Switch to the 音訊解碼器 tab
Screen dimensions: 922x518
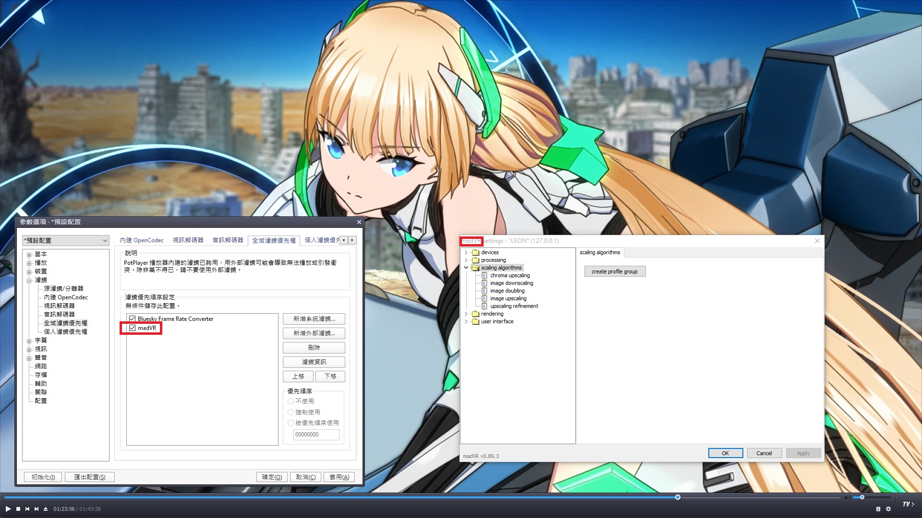click(x=228, y=240)
